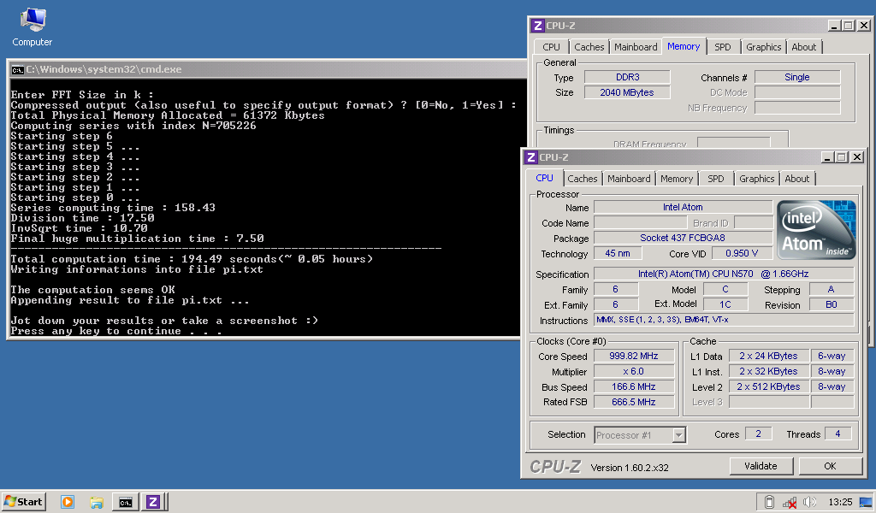Click cmd line 'Total computation time : 194.49 seconds'
This screenshot has width=876, height=513.
(192, 259)
